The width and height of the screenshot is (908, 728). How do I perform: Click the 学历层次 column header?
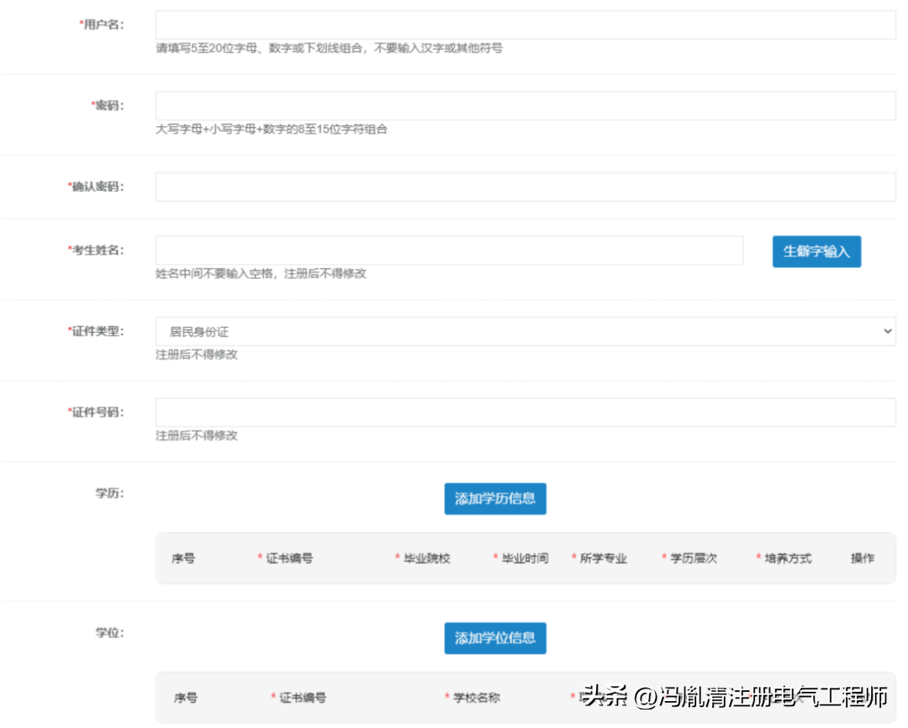[x=693, y=558]
